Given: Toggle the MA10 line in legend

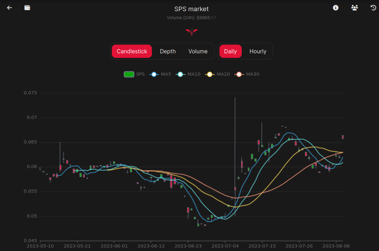Looking at the screenshot, I should pyautogui.click(x=188, y=74).
